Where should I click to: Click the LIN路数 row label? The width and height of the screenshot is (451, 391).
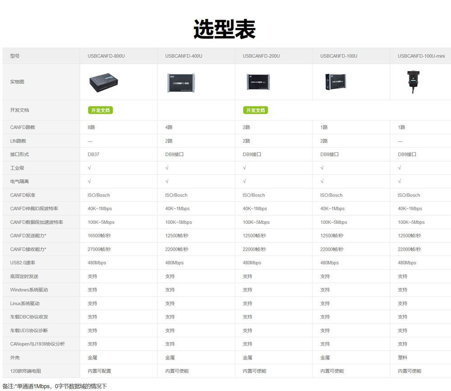click(18, 141)
